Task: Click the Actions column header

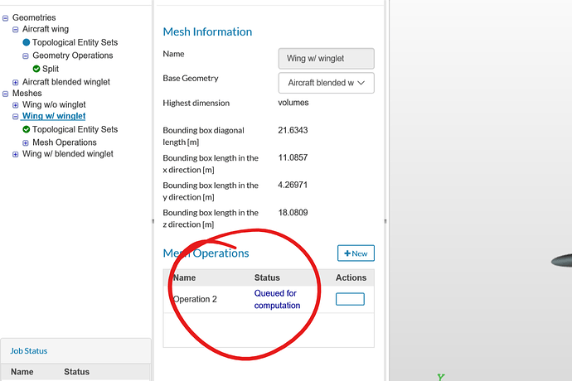Action: click(x=351, y=277)
